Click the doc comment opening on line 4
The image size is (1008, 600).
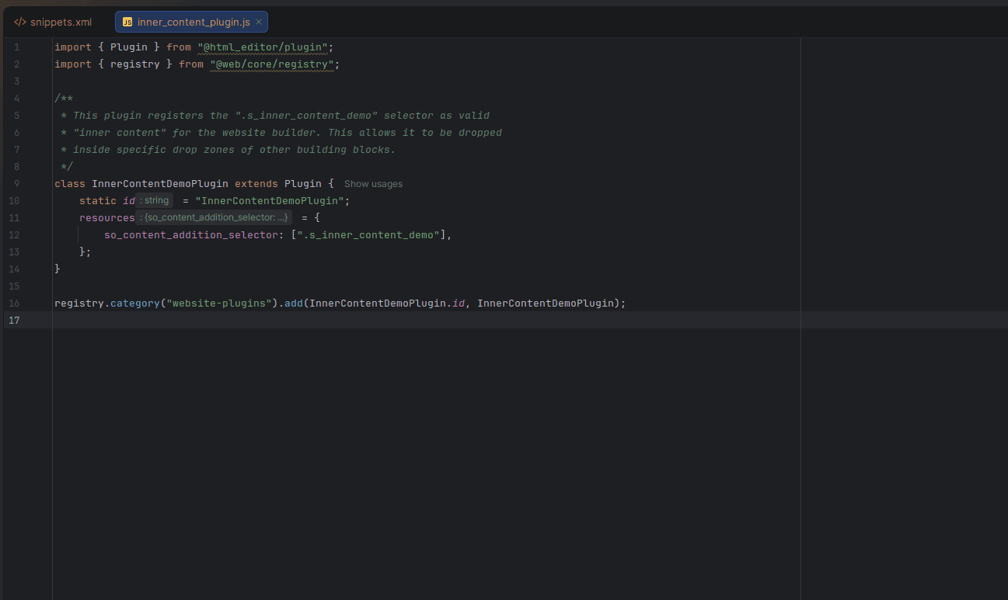click(64, 99)
